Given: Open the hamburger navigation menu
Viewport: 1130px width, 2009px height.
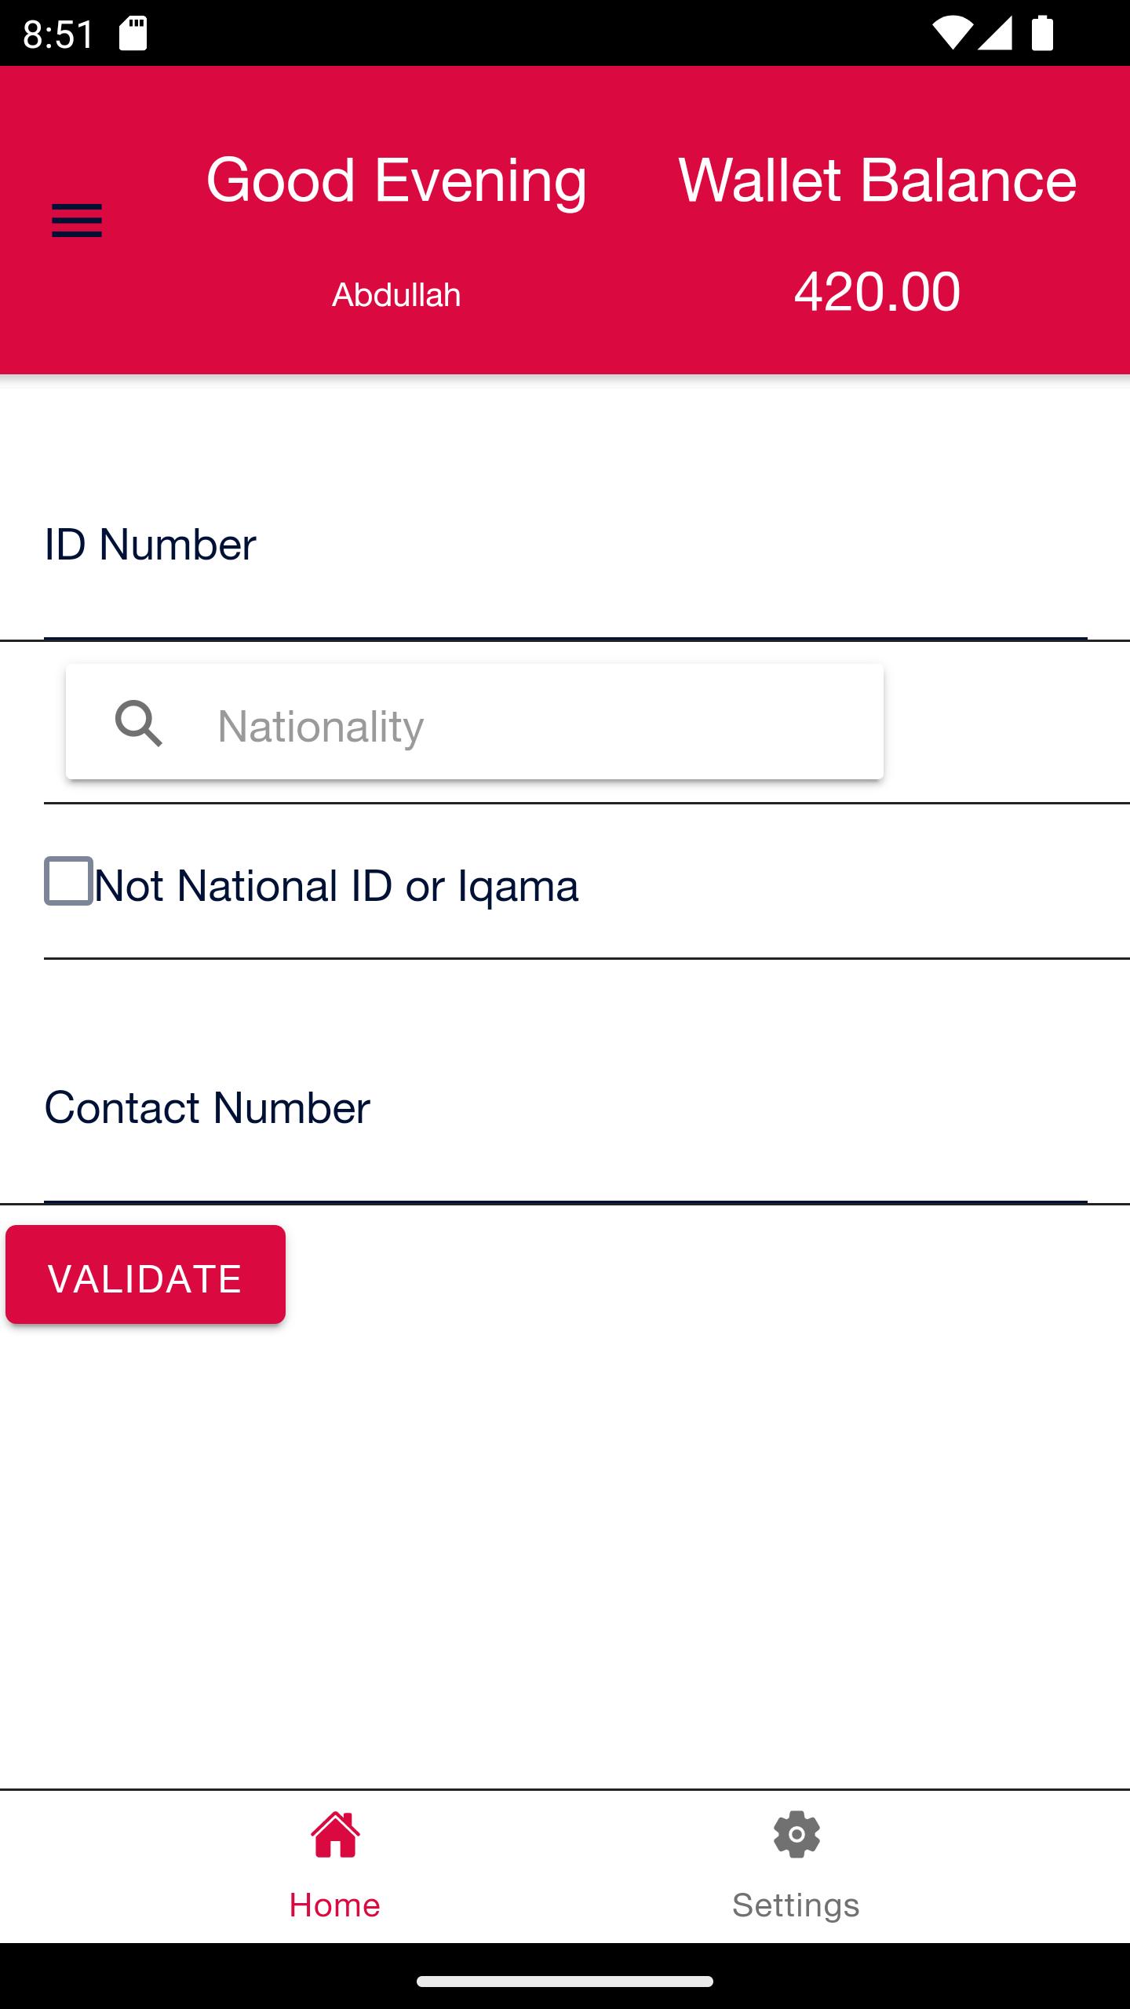Looking at the screenshot, I should click(77, 220).
